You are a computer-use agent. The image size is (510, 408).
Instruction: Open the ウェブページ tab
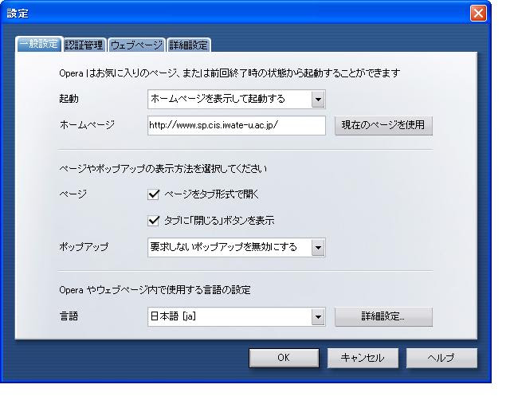(x=136, y=45)
